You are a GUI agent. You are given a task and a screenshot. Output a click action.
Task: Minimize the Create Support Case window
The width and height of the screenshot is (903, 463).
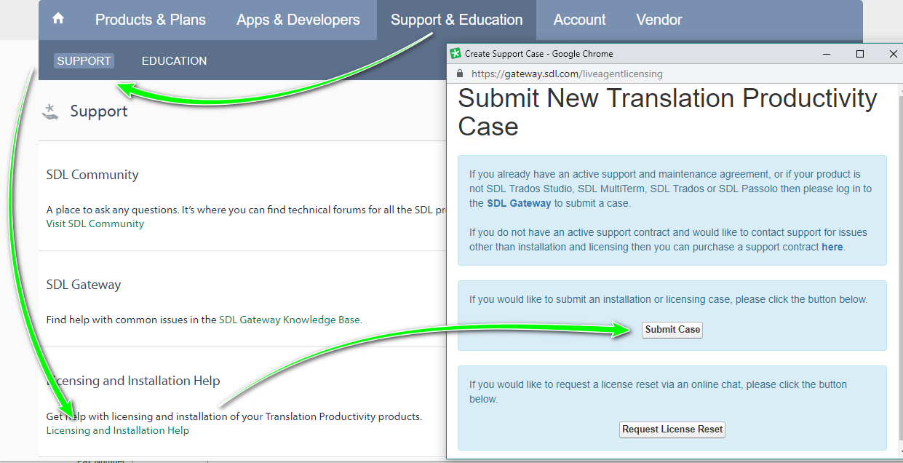coord(827,53)
